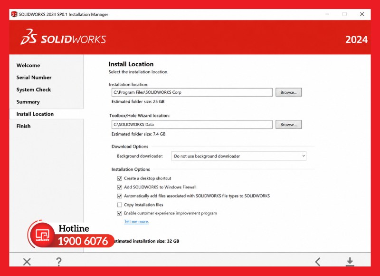Viewport: 380px width, 276px height.
Task: Click the Toolbox/Hole Wizard path field
Action: click(x=192, y=125)
